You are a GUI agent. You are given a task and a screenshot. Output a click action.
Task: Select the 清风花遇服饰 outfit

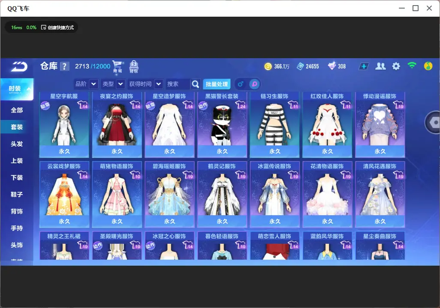[x=380, y=195]
